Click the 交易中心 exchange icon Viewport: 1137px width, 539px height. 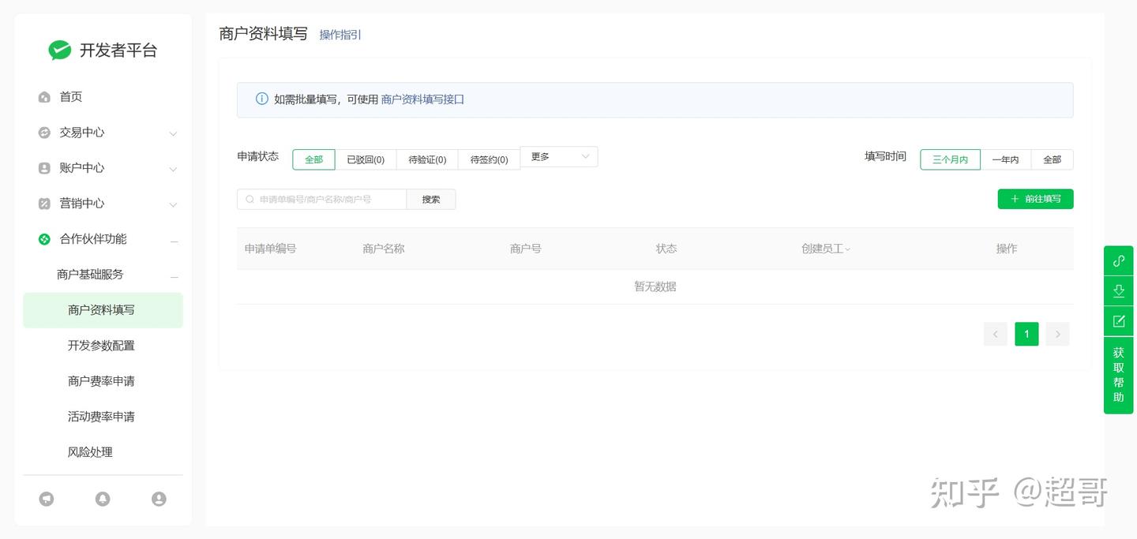[44, 133]
